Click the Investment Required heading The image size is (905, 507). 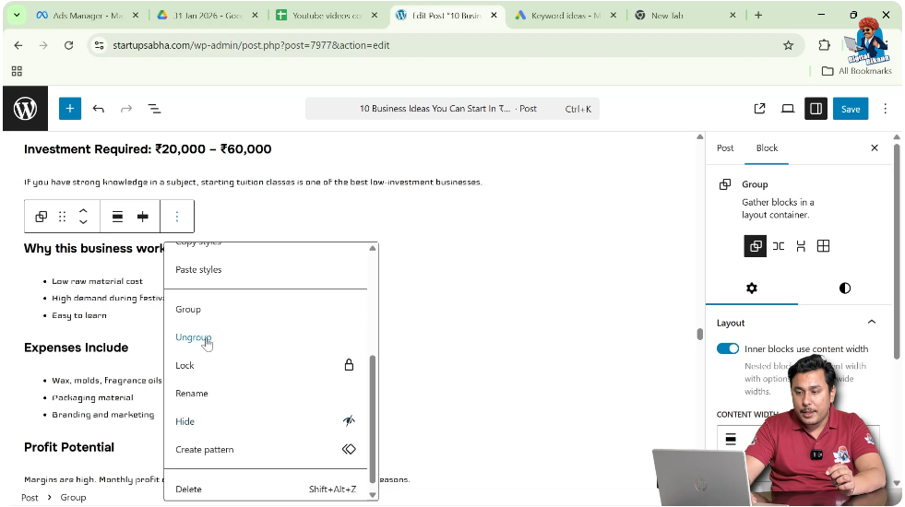click(x=148, y=149)
